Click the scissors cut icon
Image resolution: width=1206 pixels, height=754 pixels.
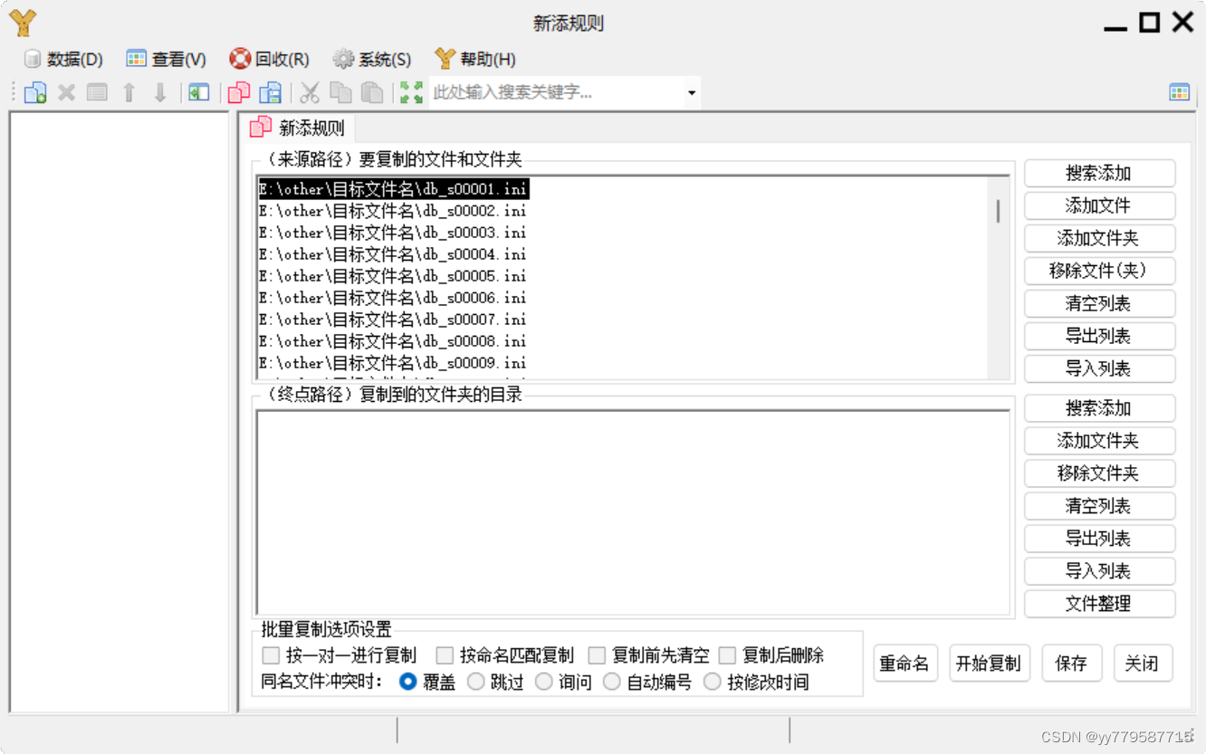[310, 92]
